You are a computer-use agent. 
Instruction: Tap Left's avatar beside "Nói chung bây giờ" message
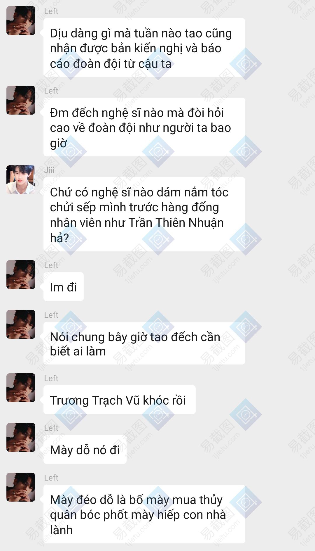coord(21,324)
